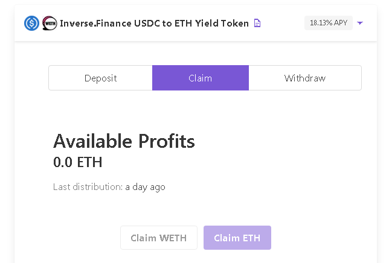Click the ETH unit next to 0.0
This screenshot has height=263, width=389.
click(x=89, y=162)
